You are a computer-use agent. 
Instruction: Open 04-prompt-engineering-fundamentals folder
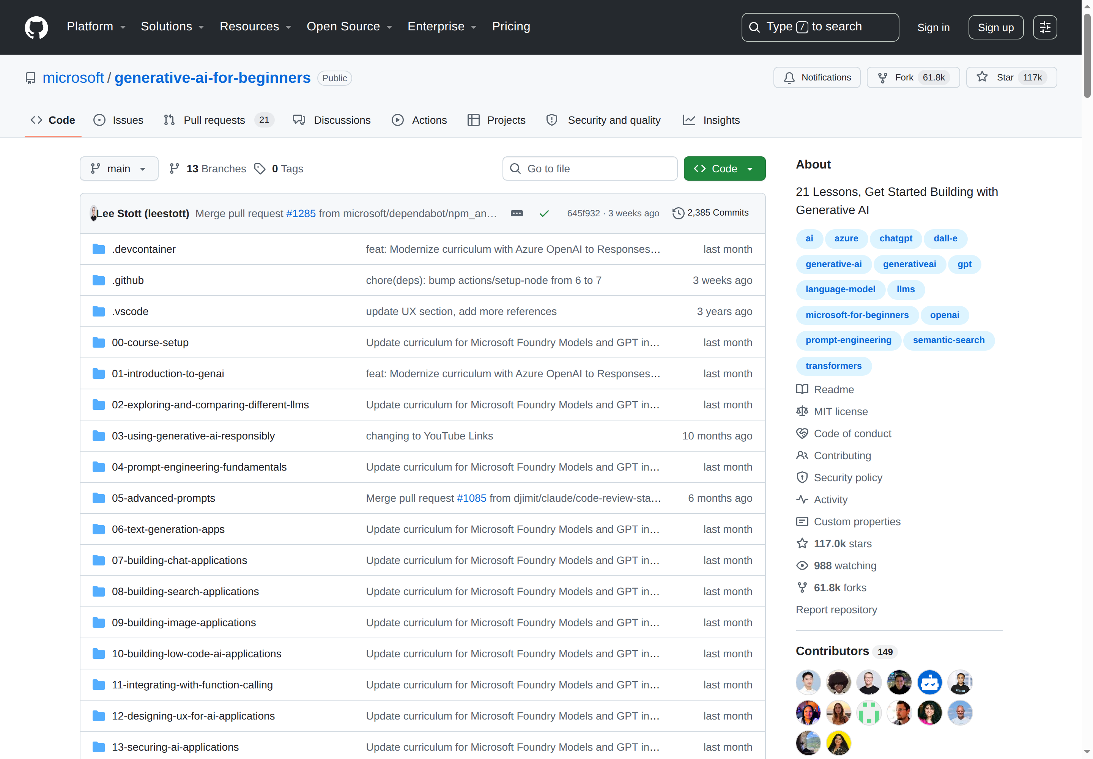coord(199,467)
